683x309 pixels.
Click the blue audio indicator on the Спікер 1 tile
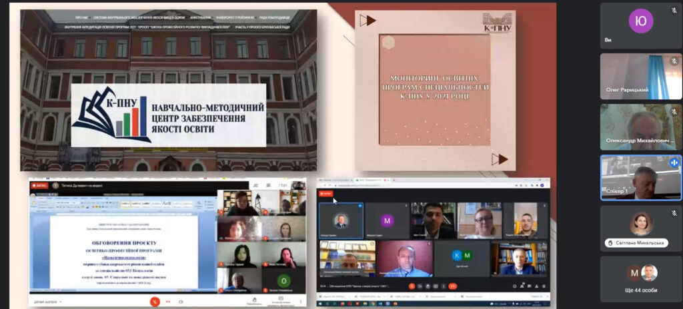(674, 162)
